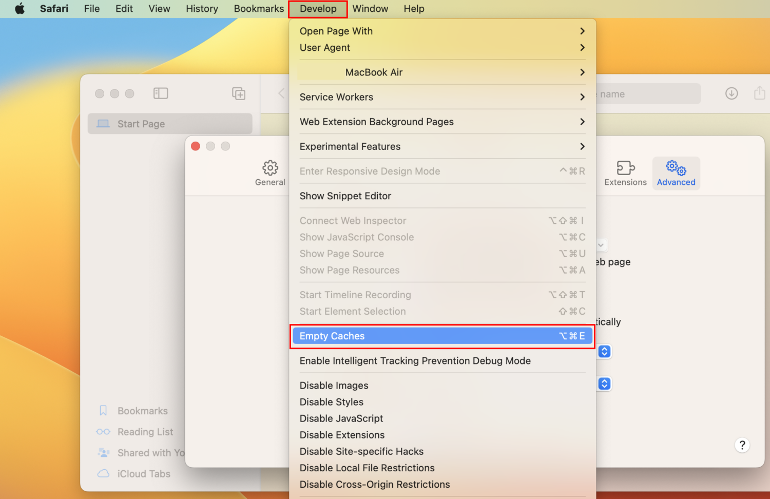Open the Safari application menu
Screen dimensions: 770x499
[54, 9]
